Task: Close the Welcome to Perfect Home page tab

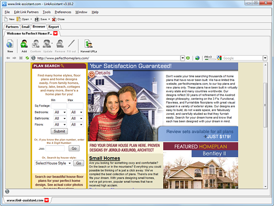Action: point(56,33)
